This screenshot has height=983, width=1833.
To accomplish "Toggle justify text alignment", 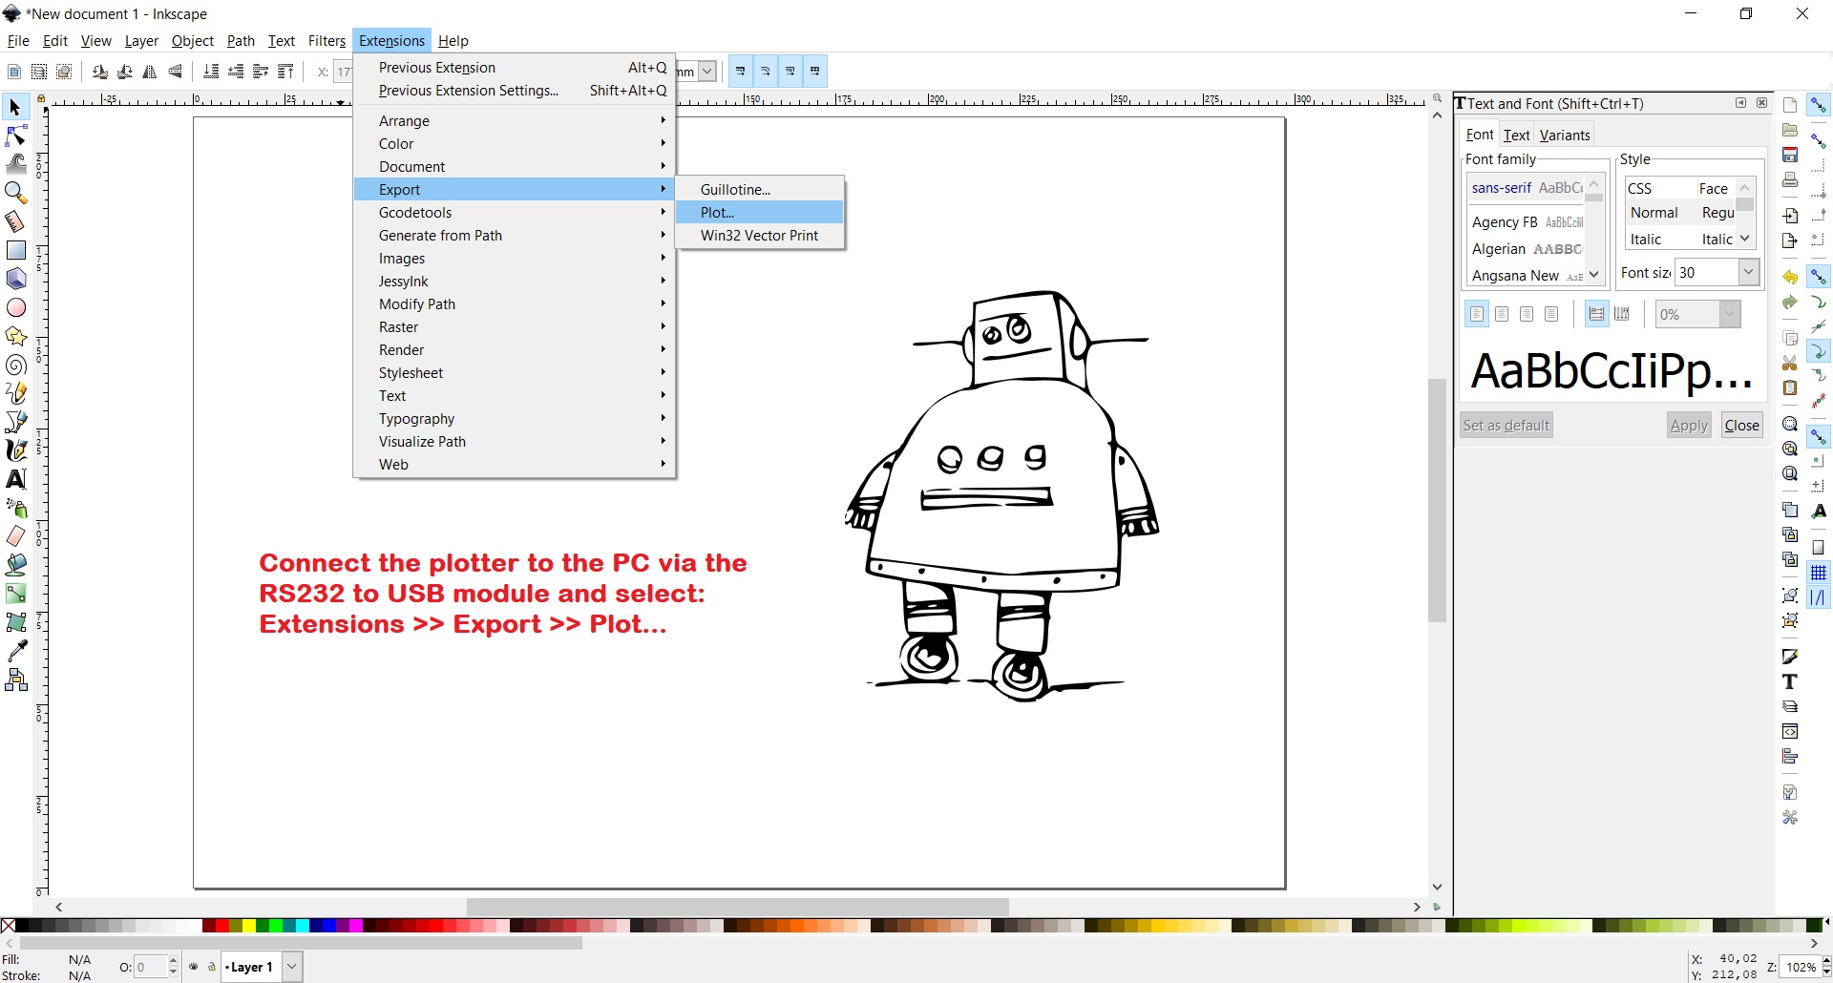I will (x=1551, y=314).
